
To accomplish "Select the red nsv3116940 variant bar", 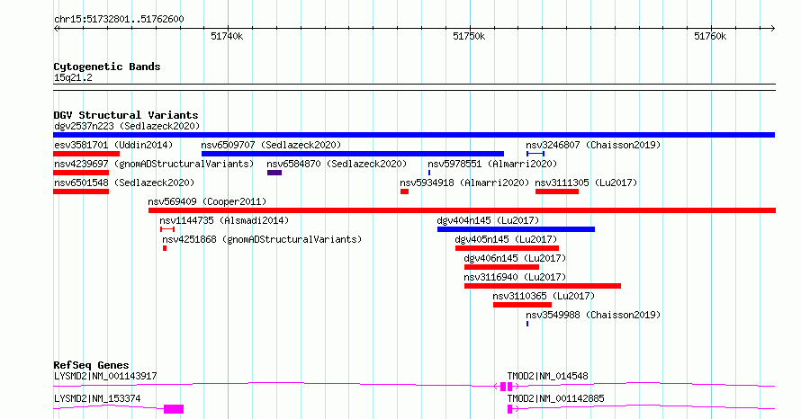I will tap(543, 286).
